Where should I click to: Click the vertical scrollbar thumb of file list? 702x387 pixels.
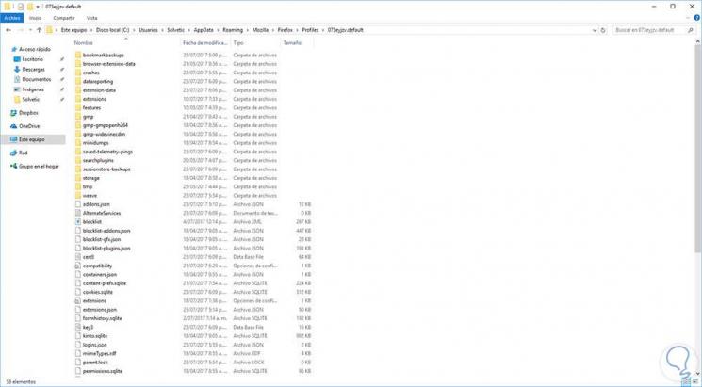[x=698, y=149]
